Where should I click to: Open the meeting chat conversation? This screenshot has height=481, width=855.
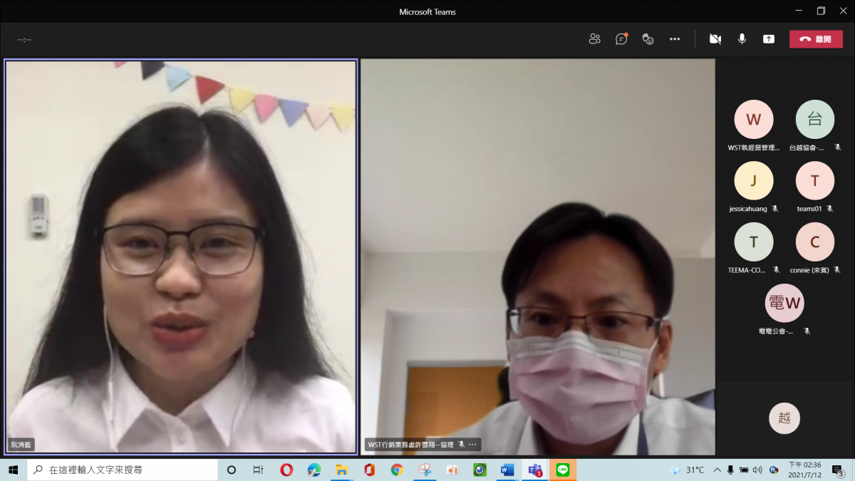621,39
